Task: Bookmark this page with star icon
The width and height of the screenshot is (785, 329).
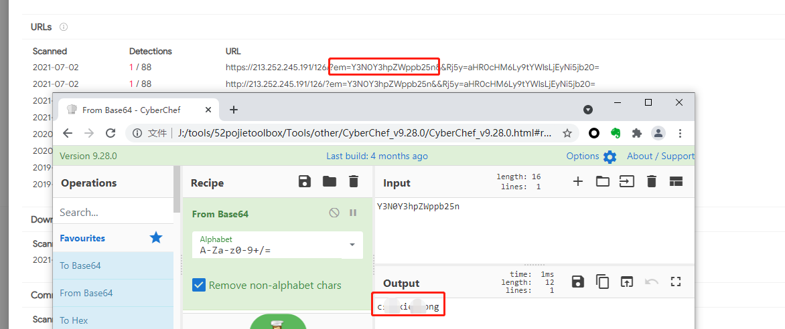Action: pos(567,133)
